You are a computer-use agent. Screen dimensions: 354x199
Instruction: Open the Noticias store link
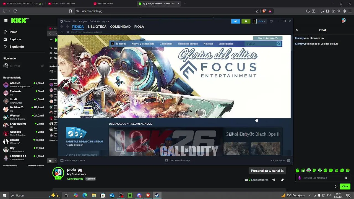(208, 44)
